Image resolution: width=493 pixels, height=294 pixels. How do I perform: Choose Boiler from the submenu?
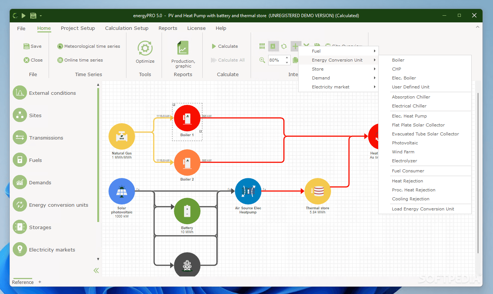(x=425, y=60)
